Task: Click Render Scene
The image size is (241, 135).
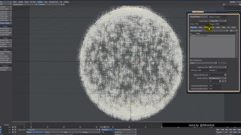Action: (x=6, y=42)
